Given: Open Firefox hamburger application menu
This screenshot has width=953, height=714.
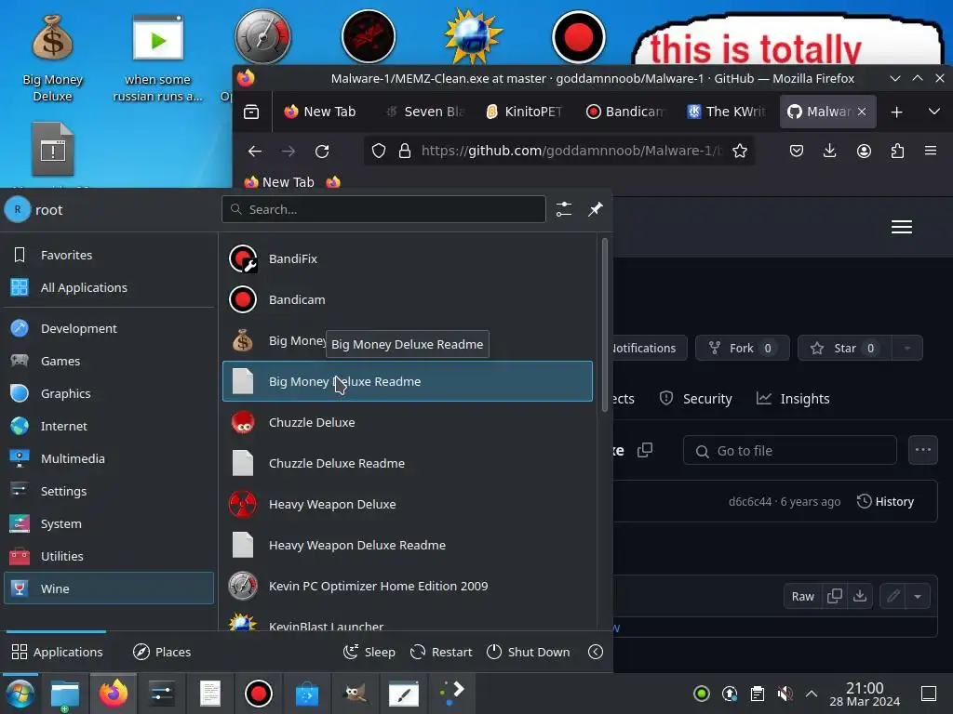Looking at the screenshot, I should [x=931, y=151].
